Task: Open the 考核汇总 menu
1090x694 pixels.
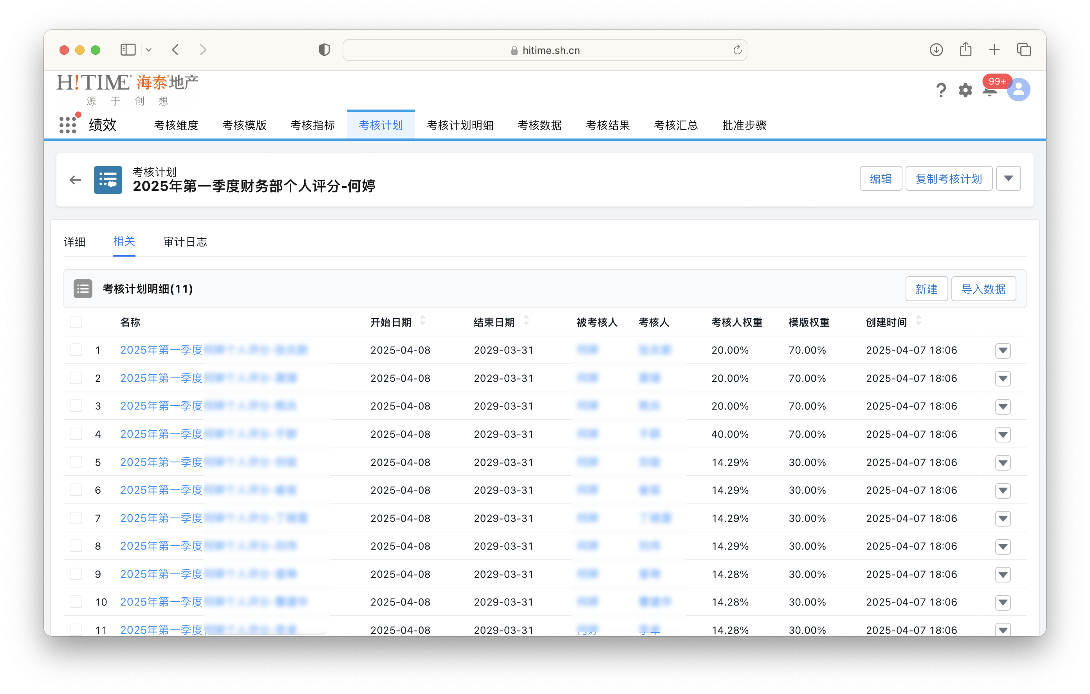Action: tap(676, 125)
